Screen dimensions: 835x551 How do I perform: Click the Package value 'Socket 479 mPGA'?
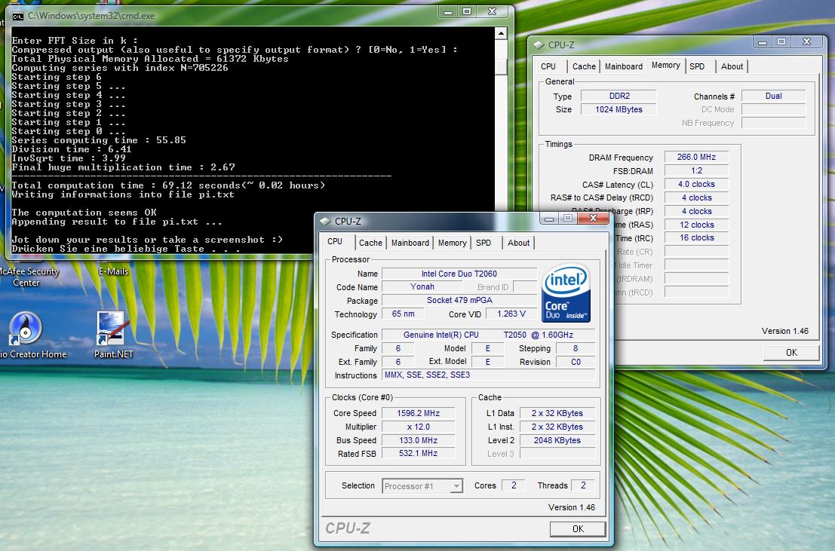point(459,300)
